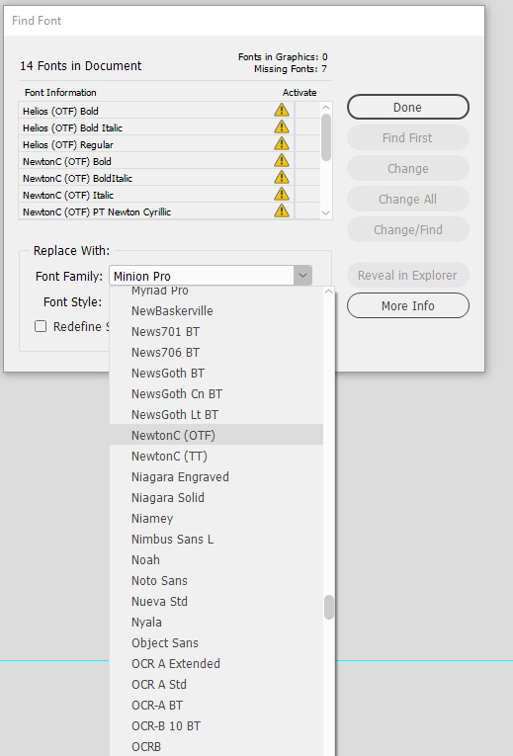
Task: Click the warning icon for Helios (OTF) Bold
Action: pyautogui.click(x=282, y=110)
